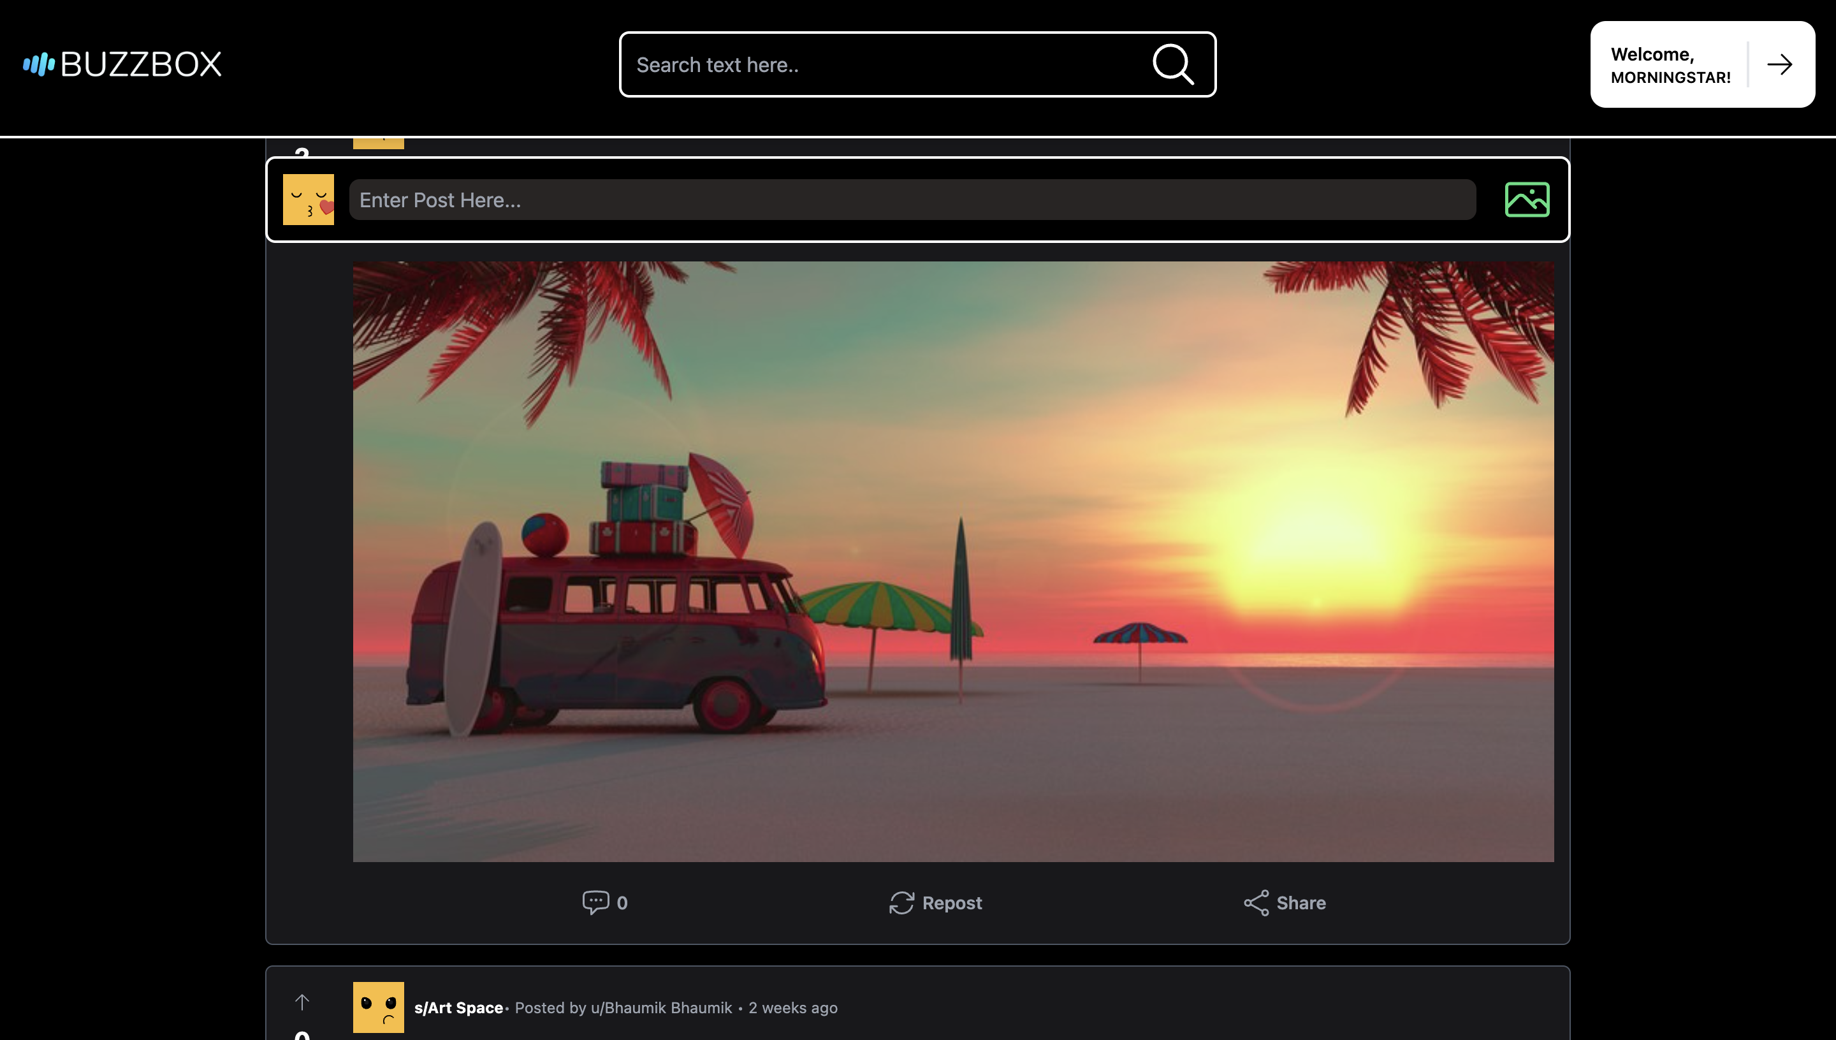This screenshot has height=1040, width=1836.
Task: Click the Repost arrows icon
Action: click(x=901, y=902)
